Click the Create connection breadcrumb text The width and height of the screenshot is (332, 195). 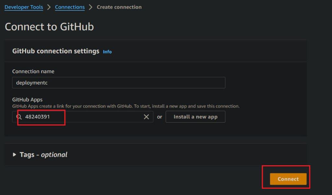[119, 7]
